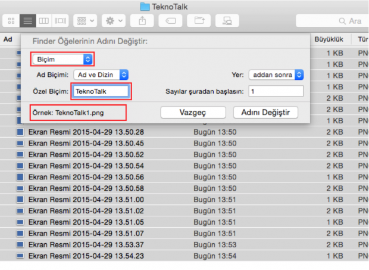The height and width of the screenshot is (270, 369).
Task: Click the Örnek: TeknoTalk1.png example text
Action: point(68,113)
